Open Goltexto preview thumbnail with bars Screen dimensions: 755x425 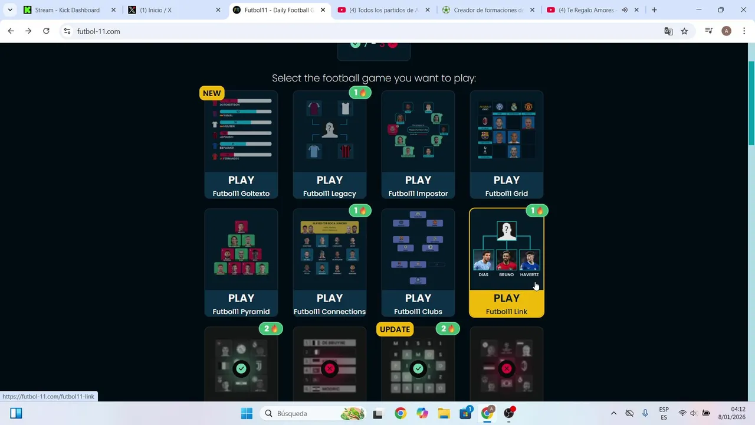tap(241, 131)
